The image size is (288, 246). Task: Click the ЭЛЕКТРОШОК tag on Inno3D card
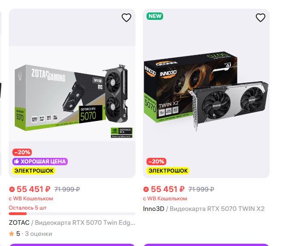tap(168, 171)
